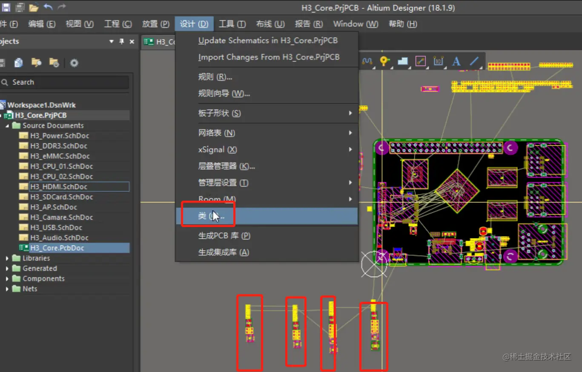Select the H3_Core.PrjPCB project node
The width and height of the screenshot is (582, 372).
pyautogui.click(x=40, y=115)
